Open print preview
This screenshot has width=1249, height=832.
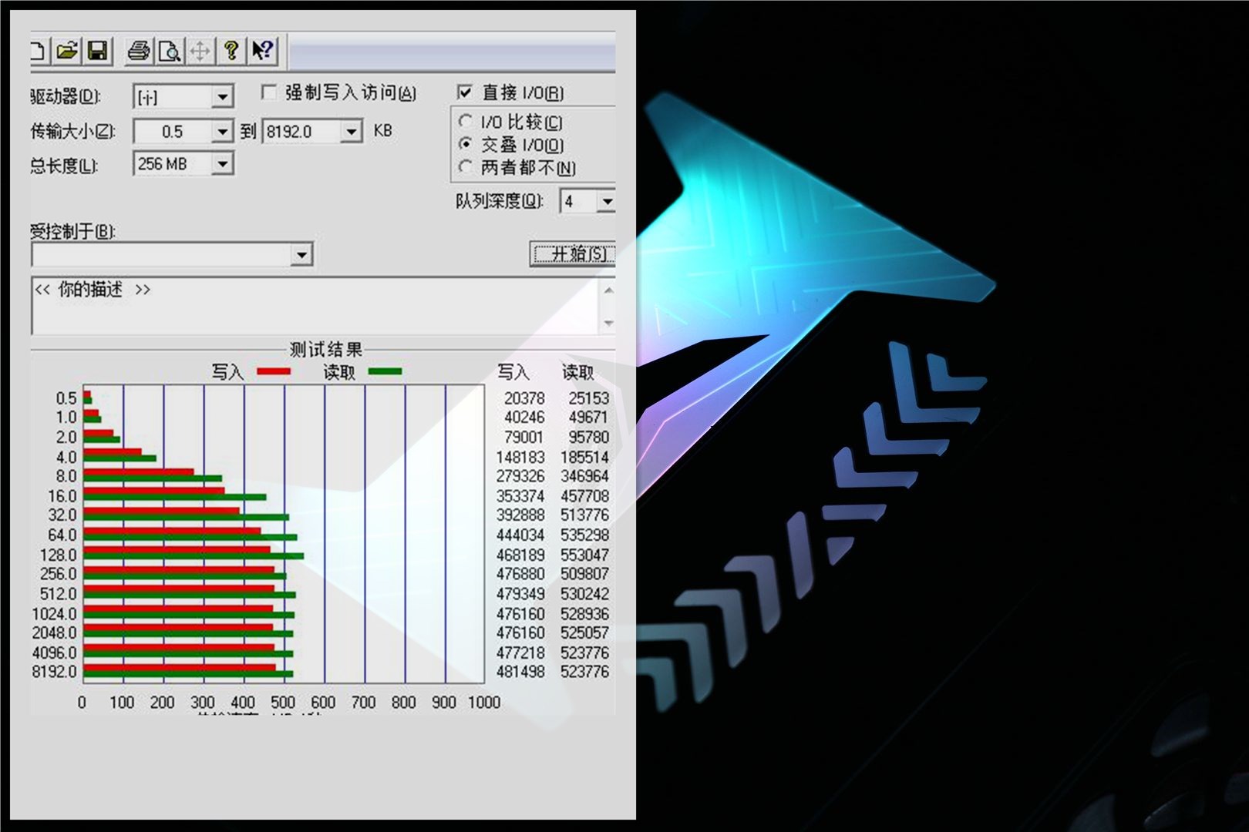(170, 52)
